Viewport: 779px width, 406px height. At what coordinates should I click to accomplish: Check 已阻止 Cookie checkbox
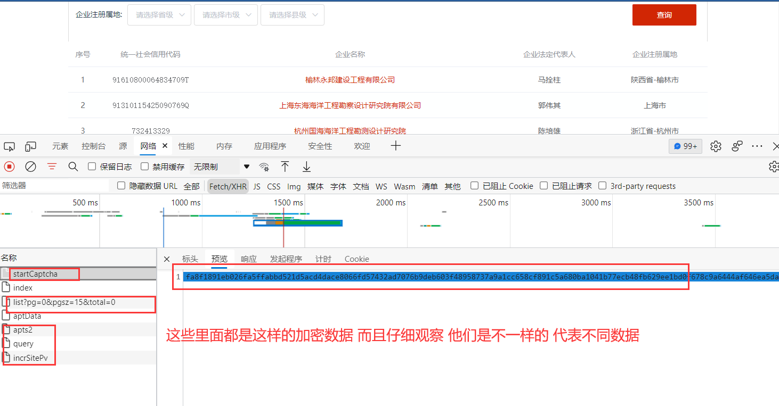click(474, 186)
